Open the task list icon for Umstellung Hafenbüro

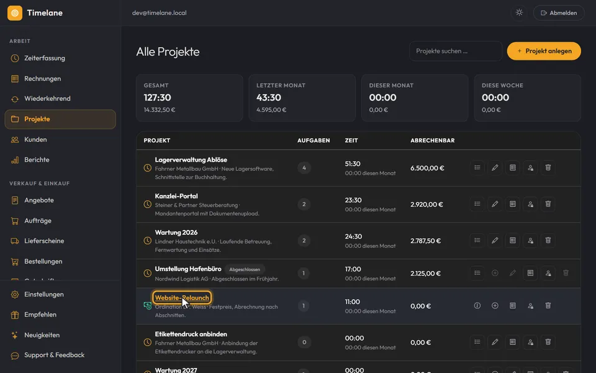[477, 273]
